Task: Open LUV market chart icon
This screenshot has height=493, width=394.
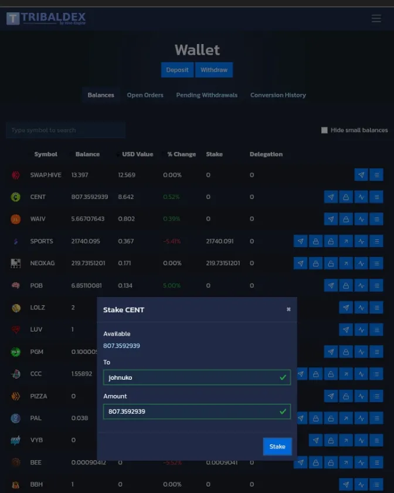Action: (x=361, y=329)
